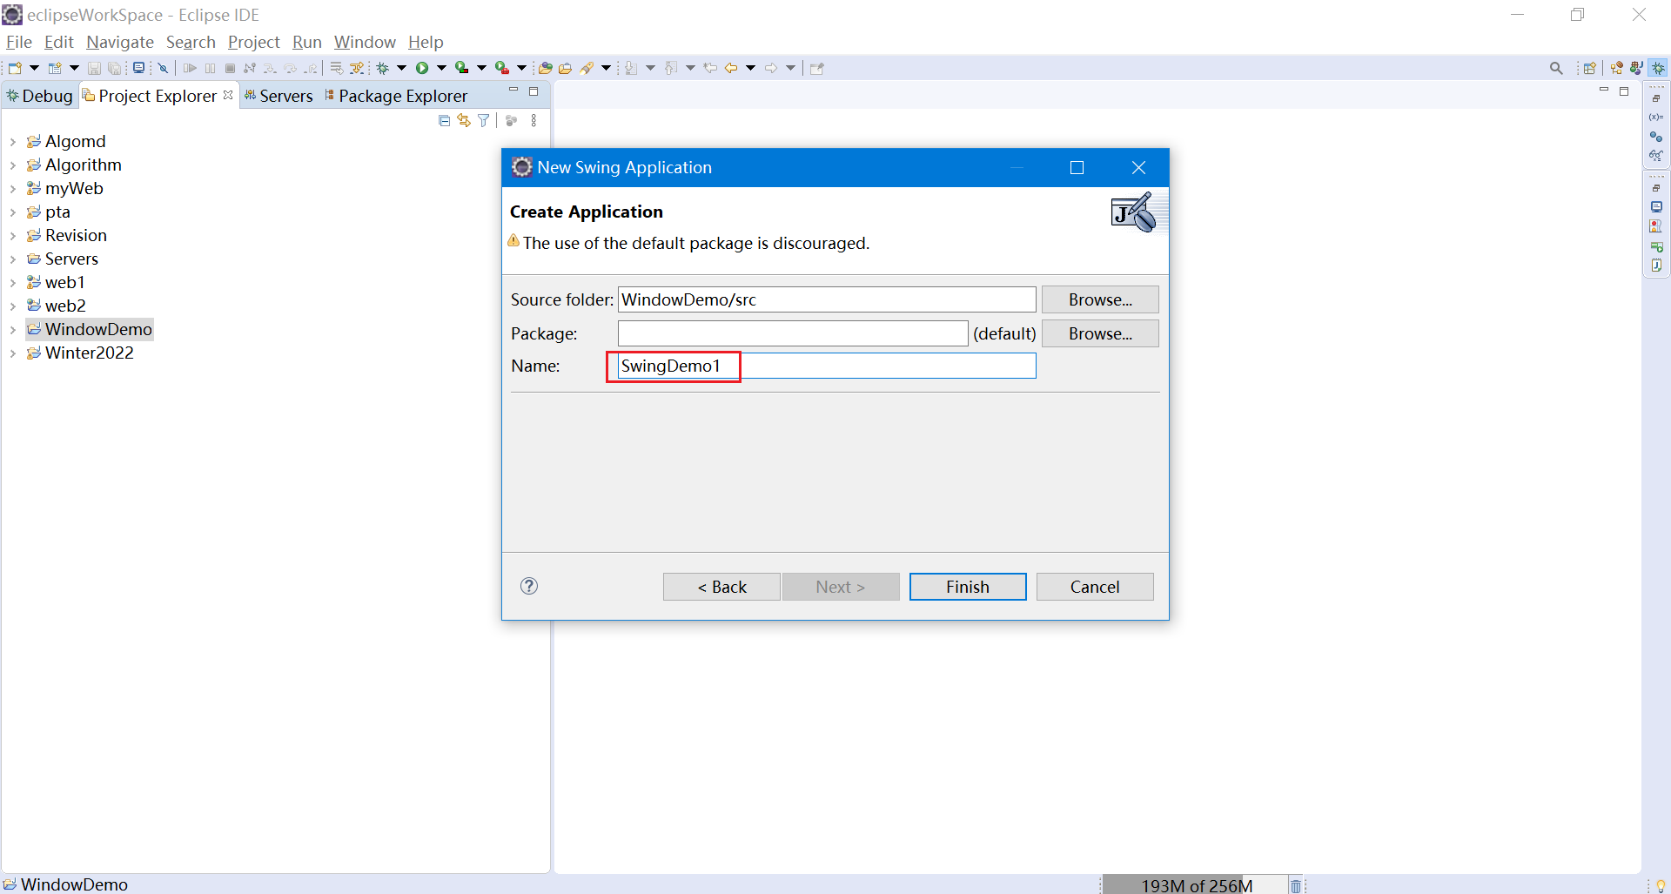Click the Debug bug toolbar icon
The width and height of the screenshot is (1671, 894).
point(382,68)
